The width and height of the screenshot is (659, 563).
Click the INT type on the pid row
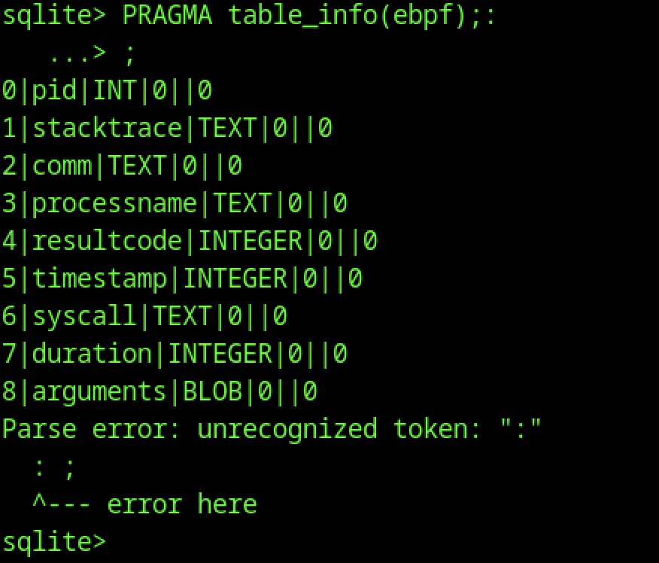(114, 90)
